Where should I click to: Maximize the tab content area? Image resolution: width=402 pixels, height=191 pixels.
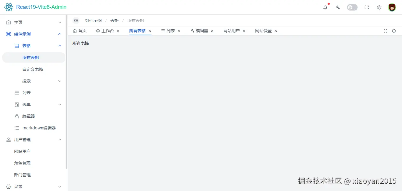(x=386, y=31)
